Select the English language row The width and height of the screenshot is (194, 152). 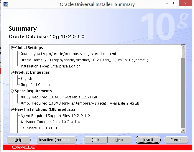[x=26, y=79]
